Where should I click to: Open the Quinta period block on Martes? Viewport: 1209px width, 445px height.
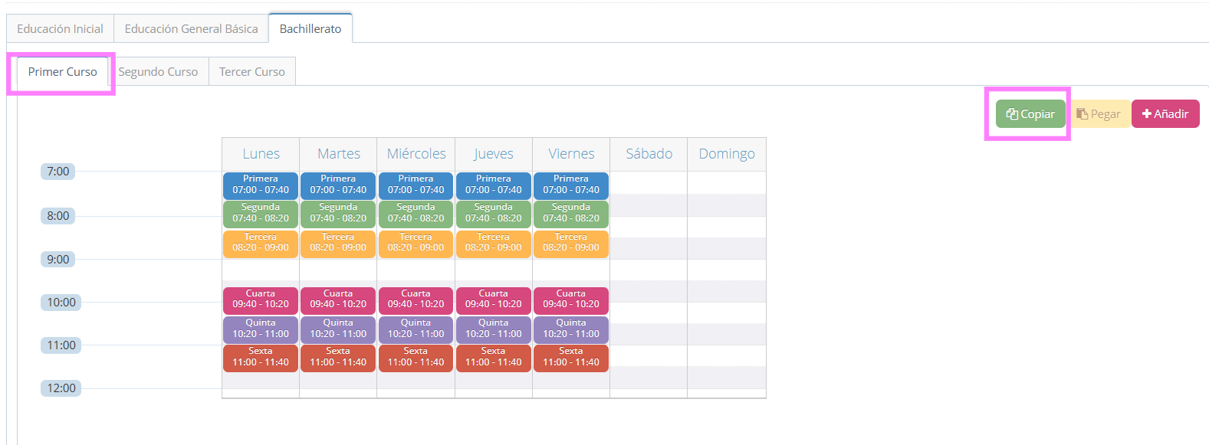(x=338, y=329)
